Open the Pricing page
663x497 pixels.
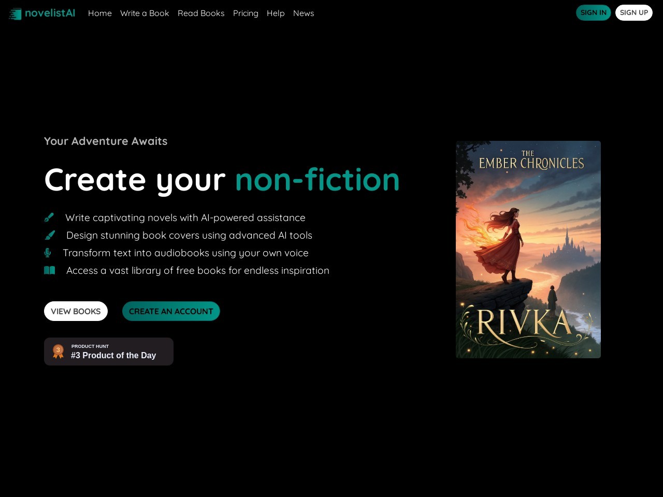246,13
